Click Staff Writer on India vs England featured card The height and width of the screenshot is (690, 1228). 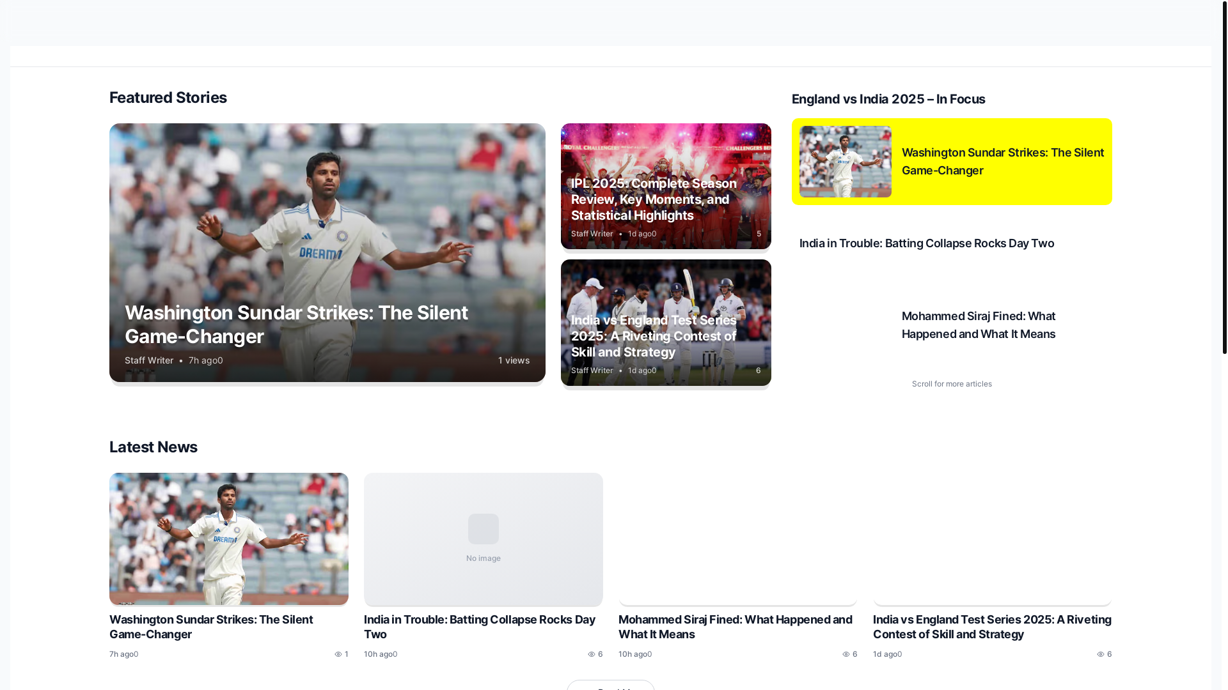[592, 371]
